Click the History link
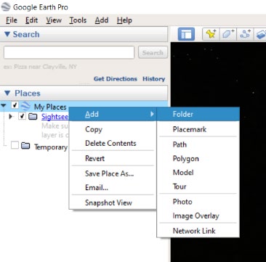 (153, 79)
